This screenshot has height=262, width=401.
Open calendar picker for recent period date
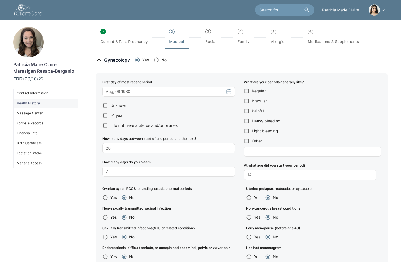pos(229,92)
